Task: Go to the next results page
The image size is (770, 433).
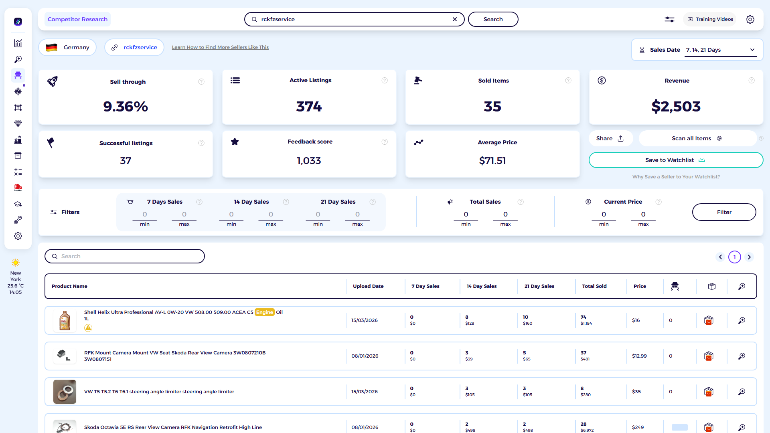Action: coord(749,257)
